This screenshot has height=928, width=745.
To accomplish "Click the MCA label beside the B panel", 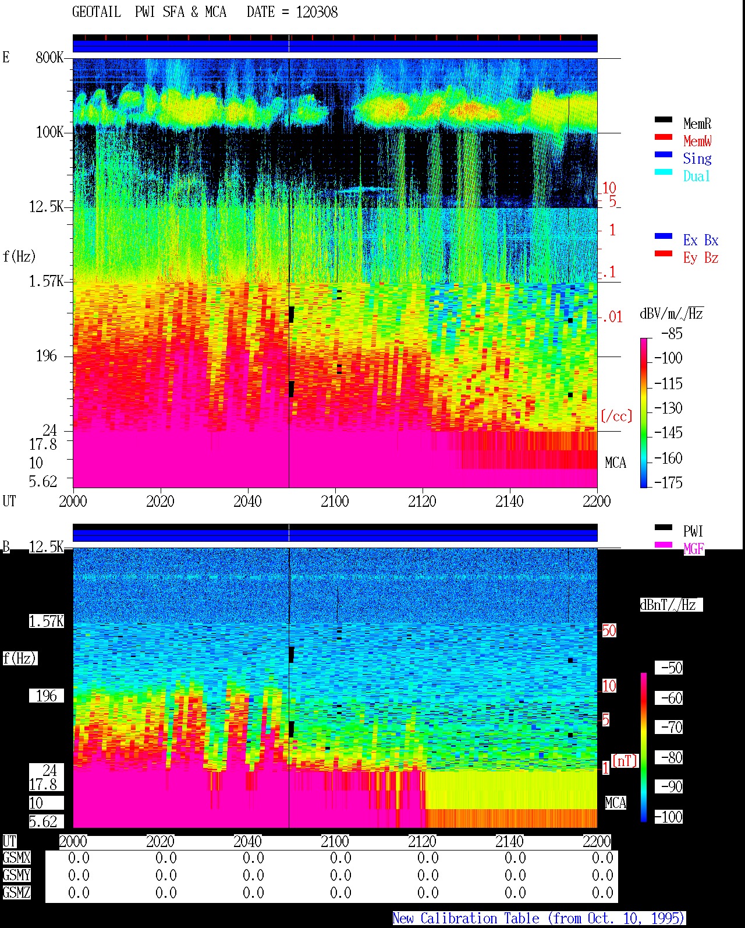I will tap(615, 803).
